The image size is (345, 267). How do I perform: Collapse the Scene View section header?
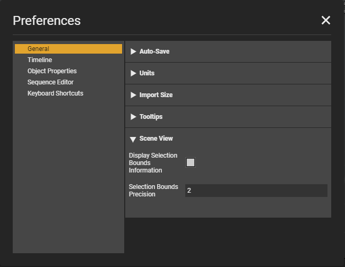(x=228, y=139)
